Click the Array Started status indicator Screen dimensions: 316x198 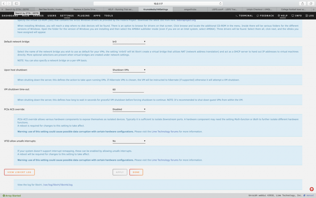coord(12,195)
